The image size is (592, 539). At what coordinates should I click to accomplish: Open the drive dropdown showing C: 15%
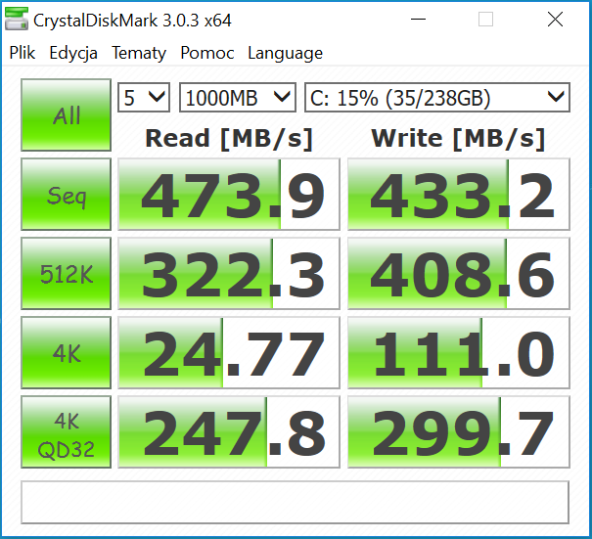point(437,98)
